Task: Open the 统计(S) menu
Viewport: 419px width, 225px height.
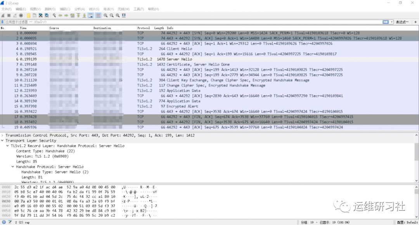Action: [x=94, y=9]
